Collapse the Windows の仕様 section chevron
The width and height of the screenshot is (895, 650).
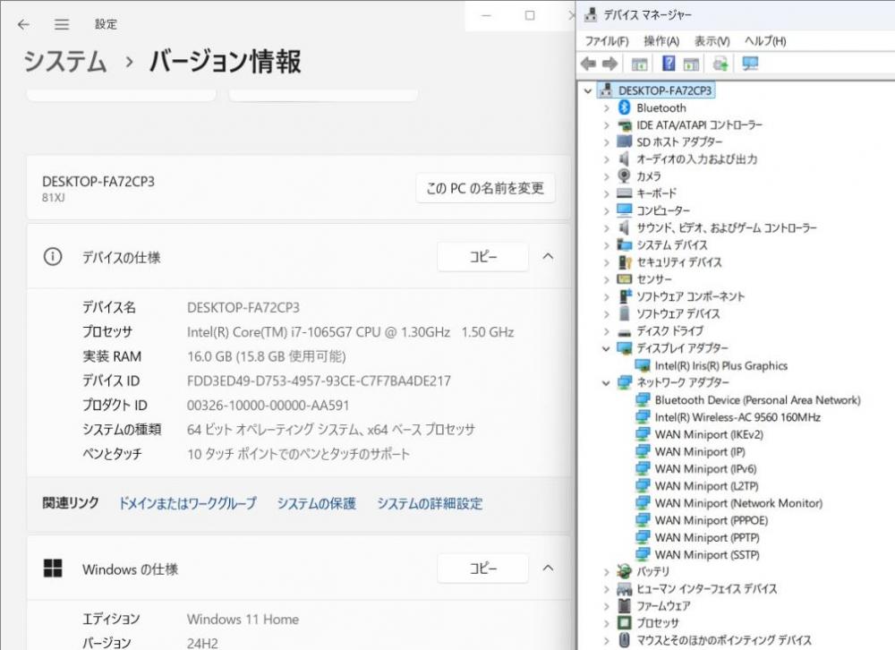(x=548, y=568)
